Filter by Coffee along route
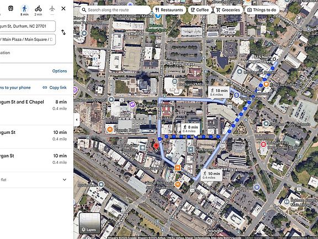Screen dimensions: 318x239 (x=200, y=10)
